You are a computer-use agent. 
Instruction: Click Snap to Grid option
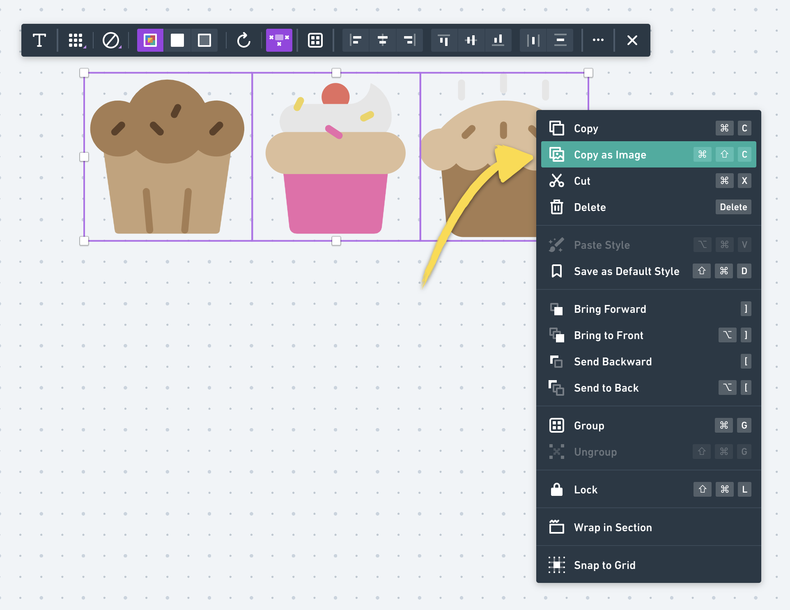tap(604, 565)
